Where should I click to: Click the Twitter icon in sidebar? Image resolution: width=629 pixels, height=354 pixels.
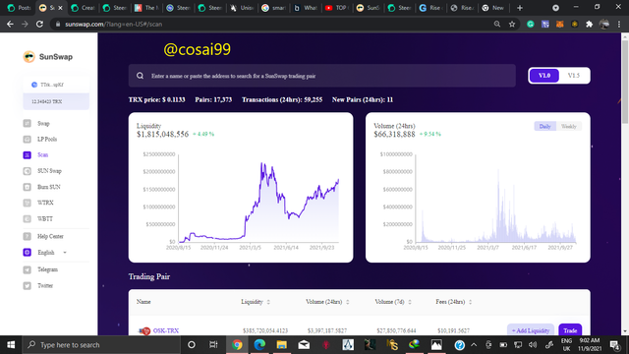[x=27, y=286]
